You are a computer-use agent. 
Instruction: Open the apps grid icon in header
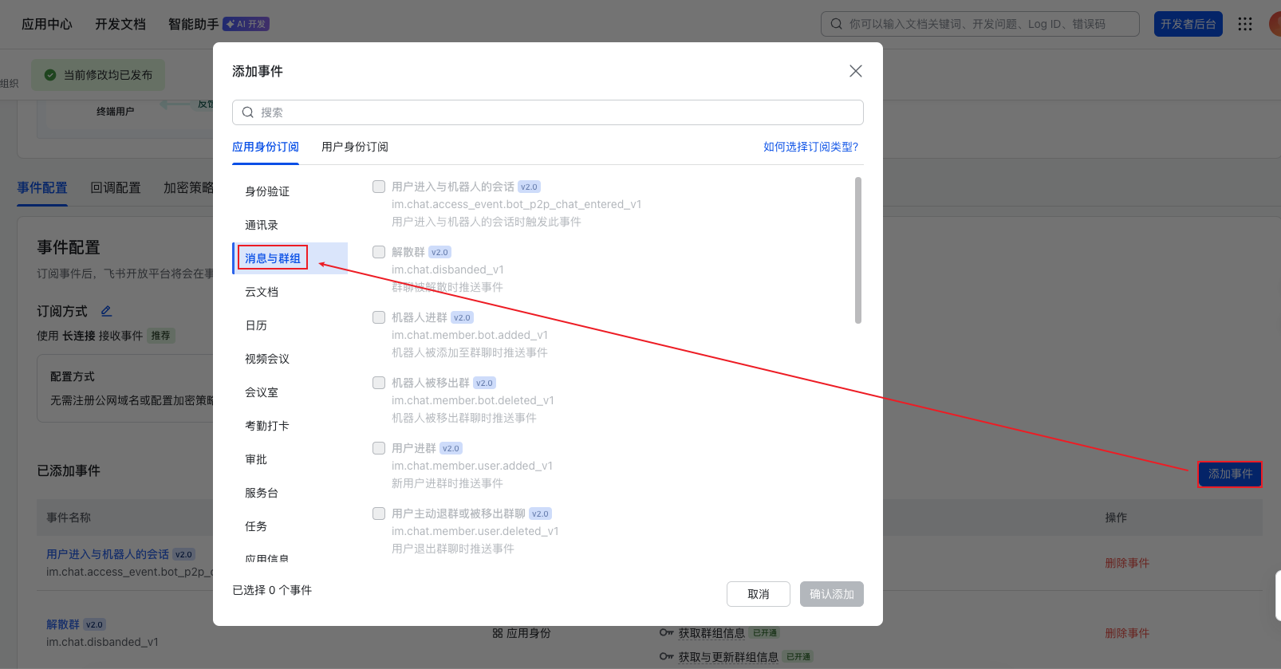(x=1245, y=24)
